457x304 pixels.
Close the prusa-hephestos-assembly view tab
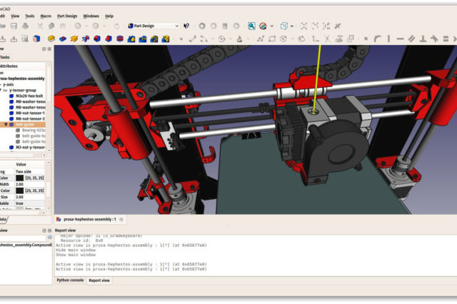(121, 219)
